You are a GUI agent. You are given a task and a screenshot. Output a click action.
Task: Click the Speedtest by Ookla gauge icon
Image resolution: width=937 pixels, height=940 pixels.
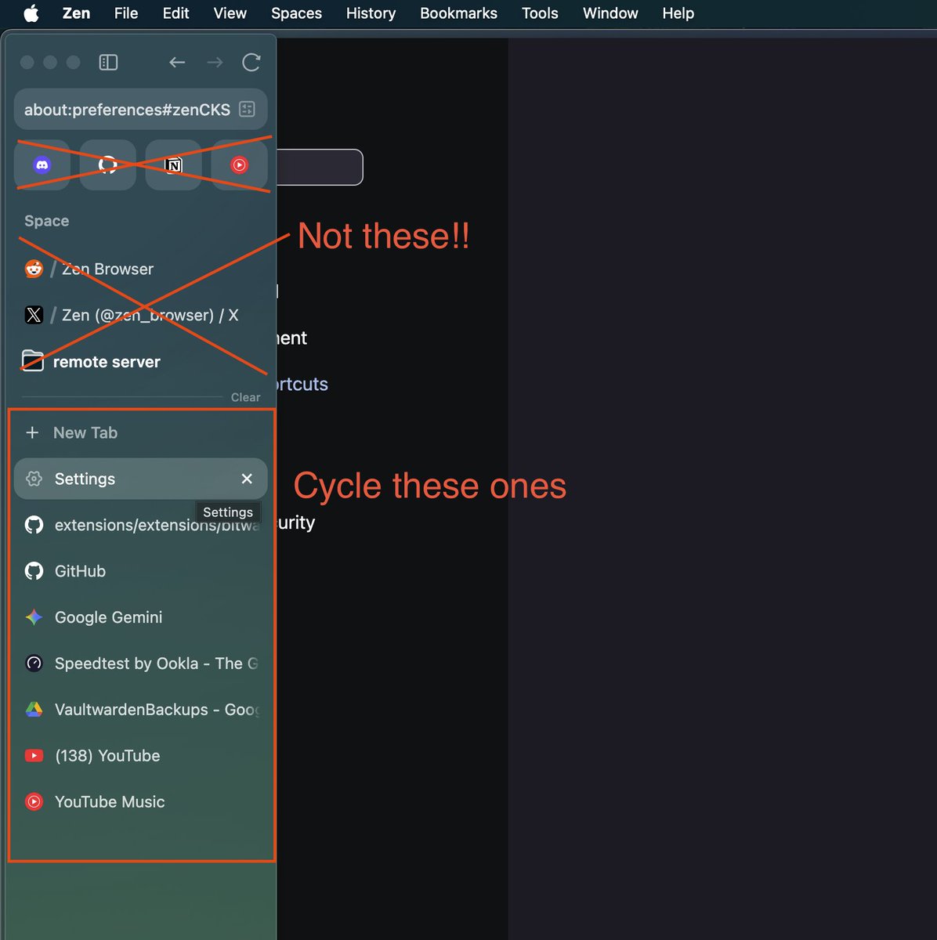34,663
